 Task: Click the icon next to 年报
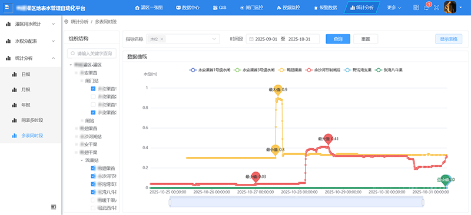[x=14, y=105]
